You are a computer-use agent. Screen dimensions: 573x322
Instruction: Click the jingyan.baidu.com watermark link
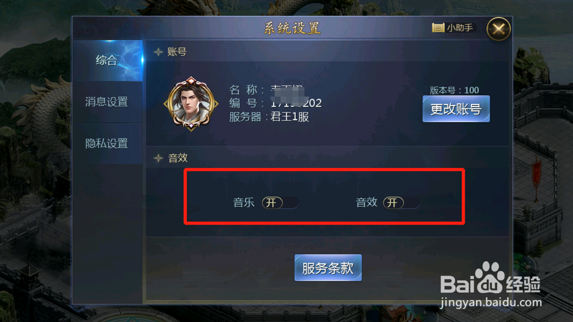tap(491, 303)
